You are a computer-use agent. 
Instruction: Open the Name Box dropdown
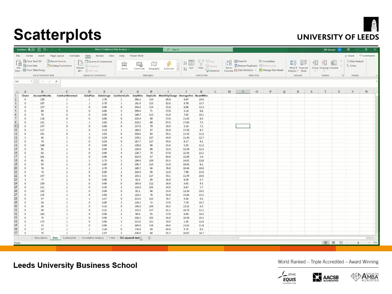pos(31,81)
